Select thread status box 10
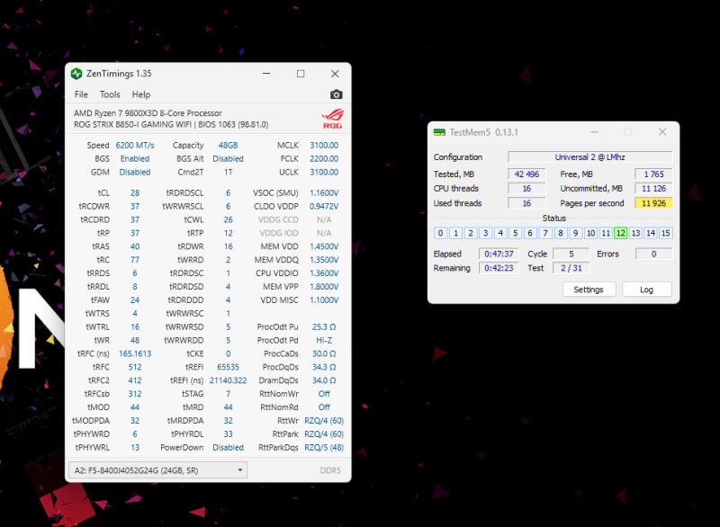The image size is (720, 527). [590, 233]
